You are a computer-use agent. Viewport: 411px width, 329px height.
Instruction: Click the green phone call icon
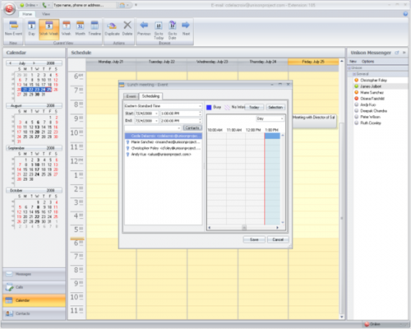pyautogui.click(x=44, y=5)
